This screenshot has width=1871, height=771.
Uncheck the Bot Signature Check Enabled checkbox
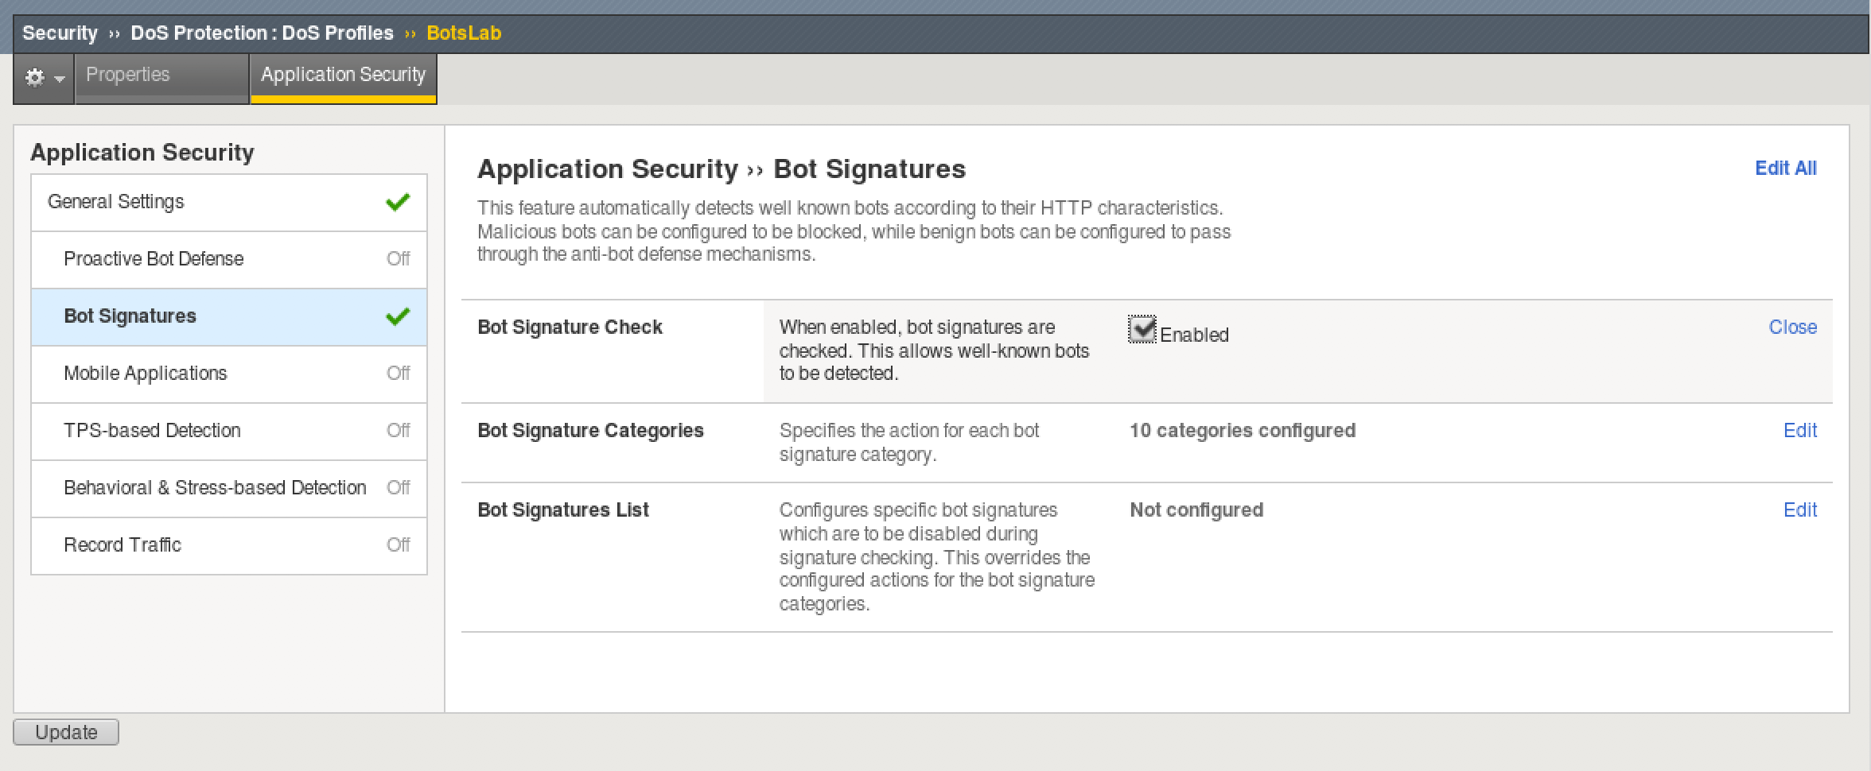tap(1142, 329)
